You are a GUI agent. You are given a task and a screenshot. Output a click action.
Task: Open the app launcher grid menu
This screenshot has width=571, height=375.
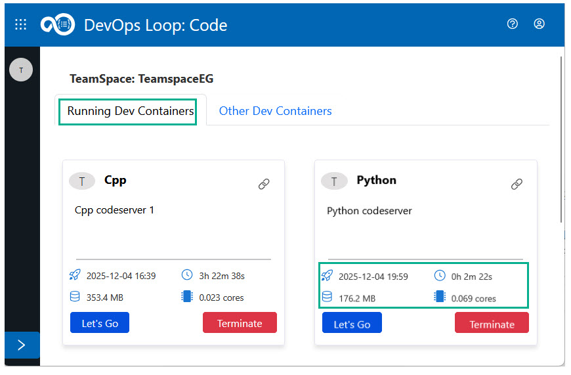20,24
